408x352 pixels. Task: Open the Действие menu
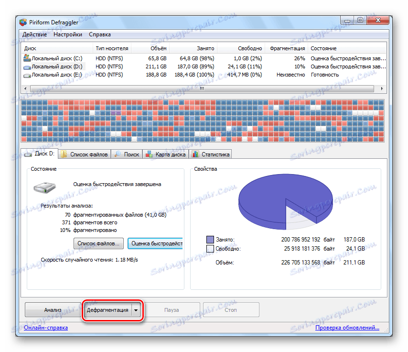pos(34,34)
